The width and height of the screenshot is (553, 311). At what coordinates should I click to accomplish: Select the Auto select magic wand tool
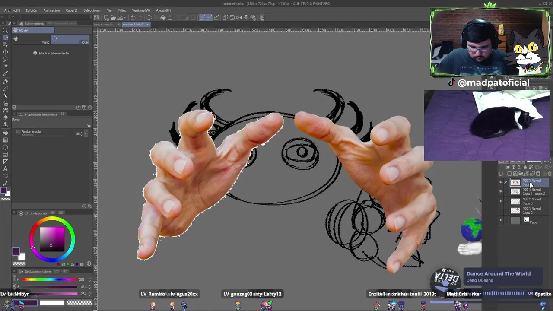pos(6,67)
